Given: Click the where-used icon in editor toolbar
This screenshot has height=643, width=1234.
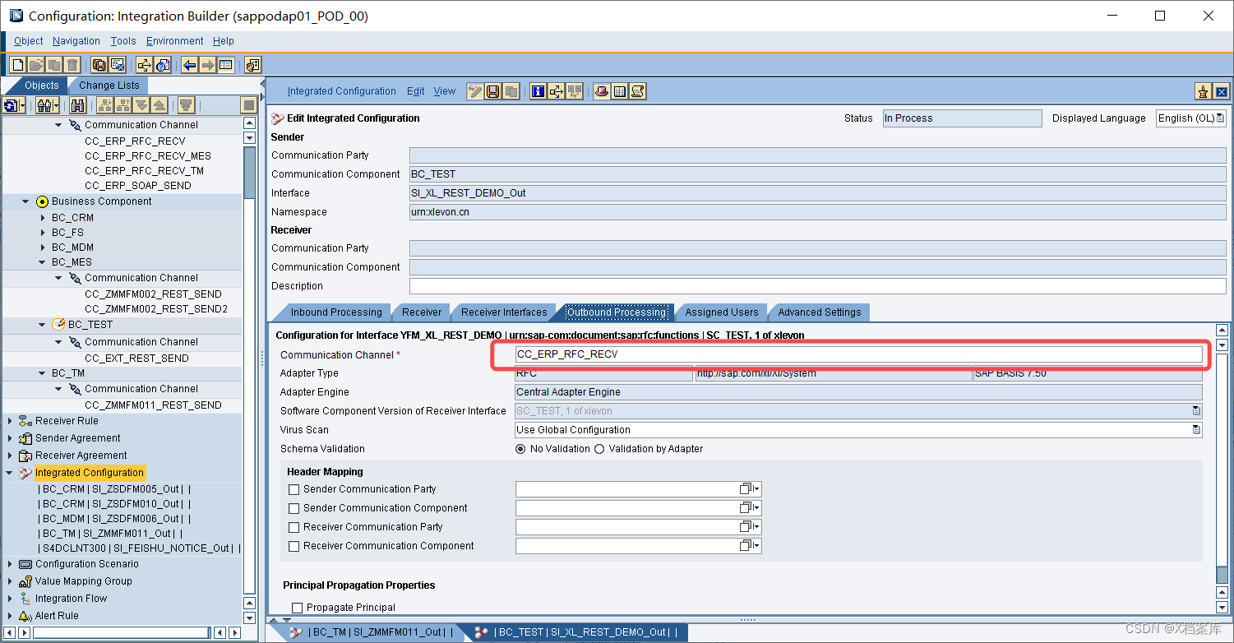Looking at the screenshot, I should pyautogui.click(x=557, y=91).
